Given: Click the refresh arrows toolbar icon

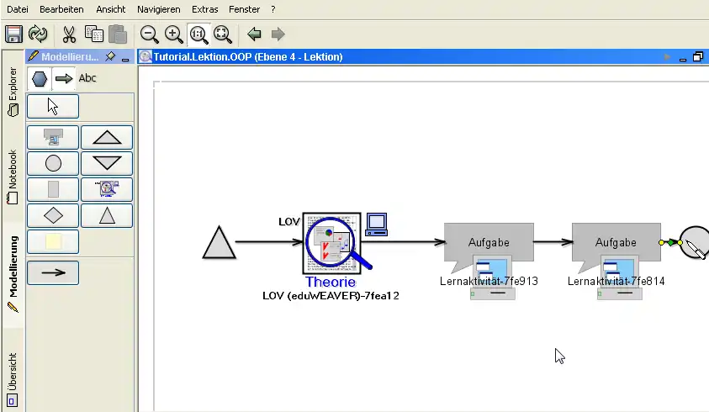Looking at the screenshot, I should (38, 34).
